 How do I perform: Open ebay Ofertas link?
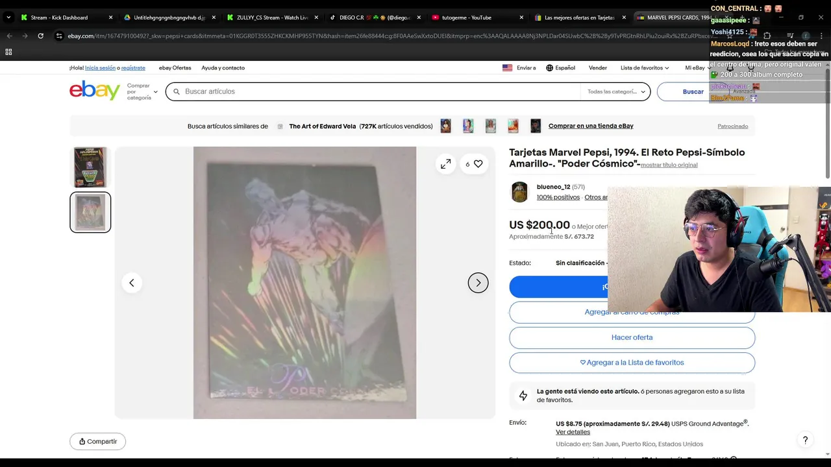click(x=175, y=67)
